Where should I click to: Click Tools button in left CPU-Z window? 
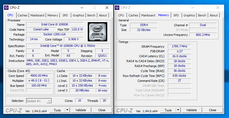pyautogui.click(x=57, y=110)
